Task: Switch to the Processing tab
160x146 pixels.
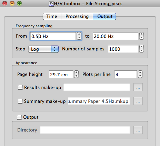Action: [x=77, y=16]
